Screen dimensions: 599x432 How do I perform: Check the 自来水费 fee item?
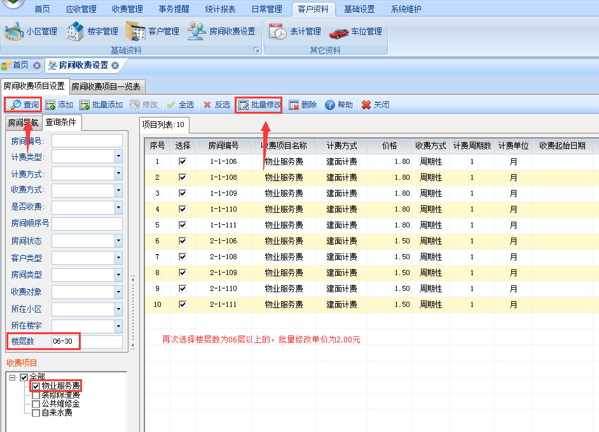click(36, 413)
